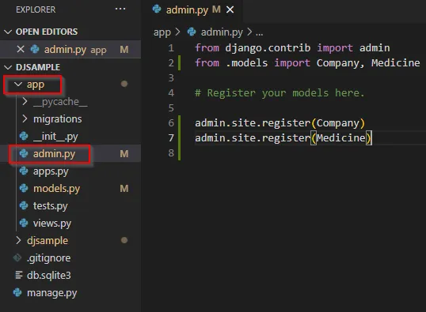Screen dimensions: 426x312
Task: Click Python icon next to views.py
Action: point(24,223)
